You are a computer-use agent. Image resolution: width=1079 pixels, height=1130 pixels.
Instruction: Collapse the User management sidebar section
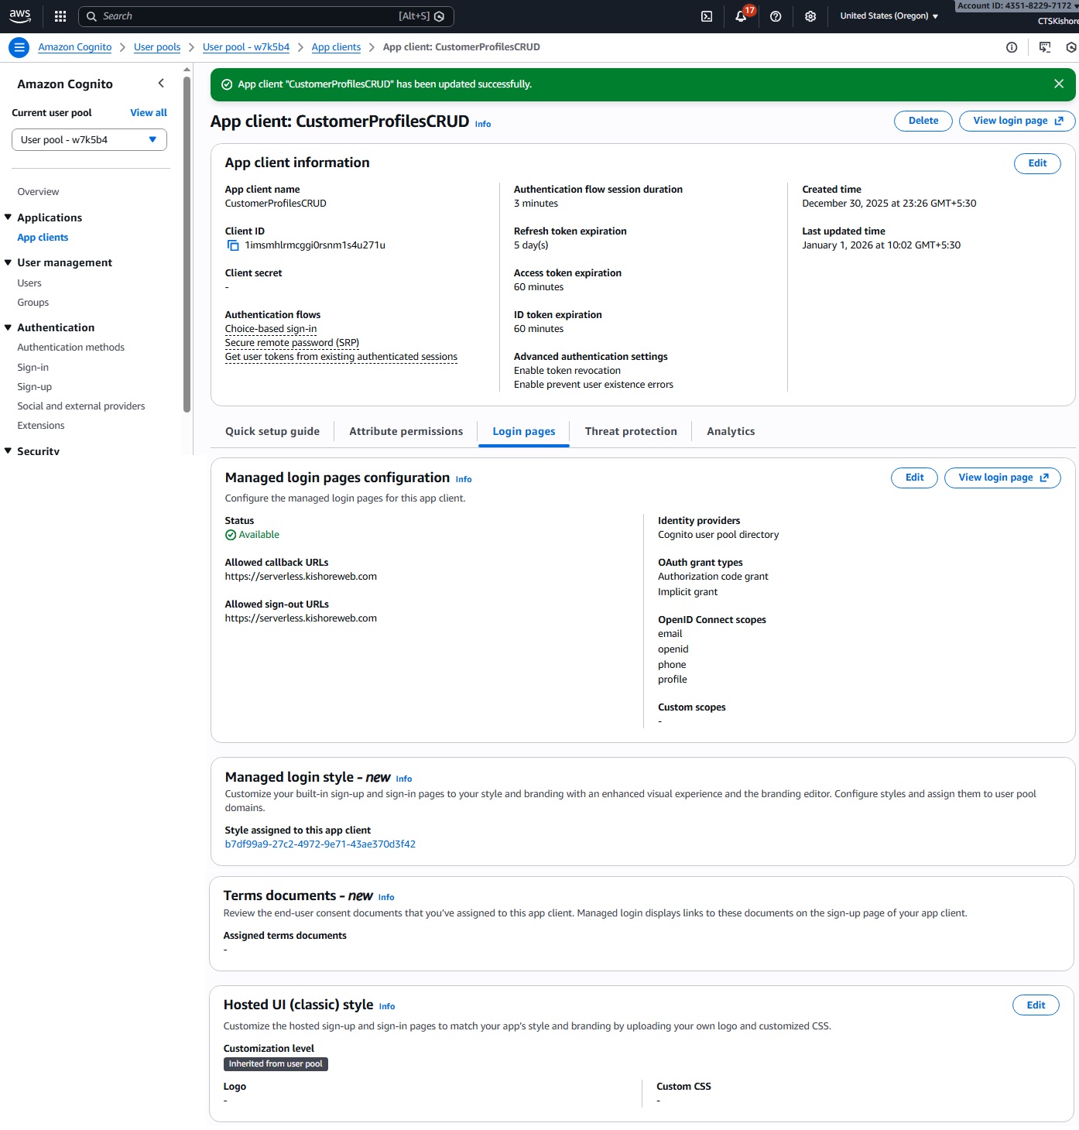click(9, 262)
